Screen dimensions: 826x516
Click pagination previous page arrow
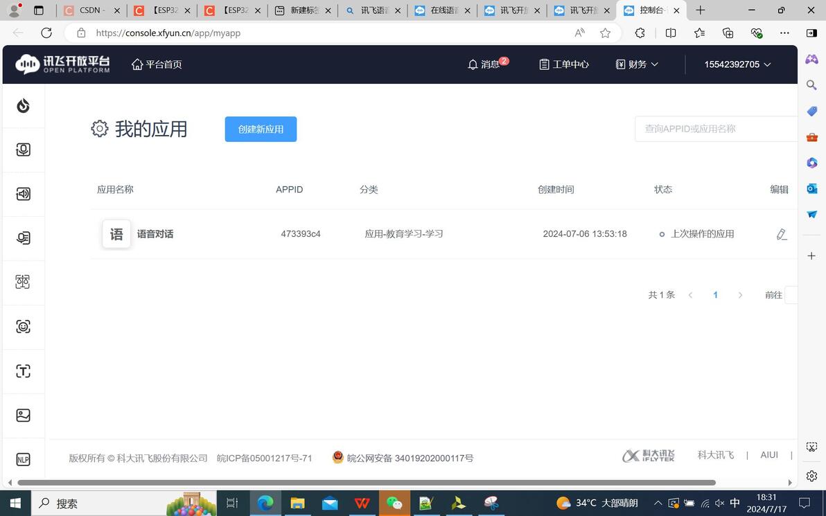tap(690, 295)
